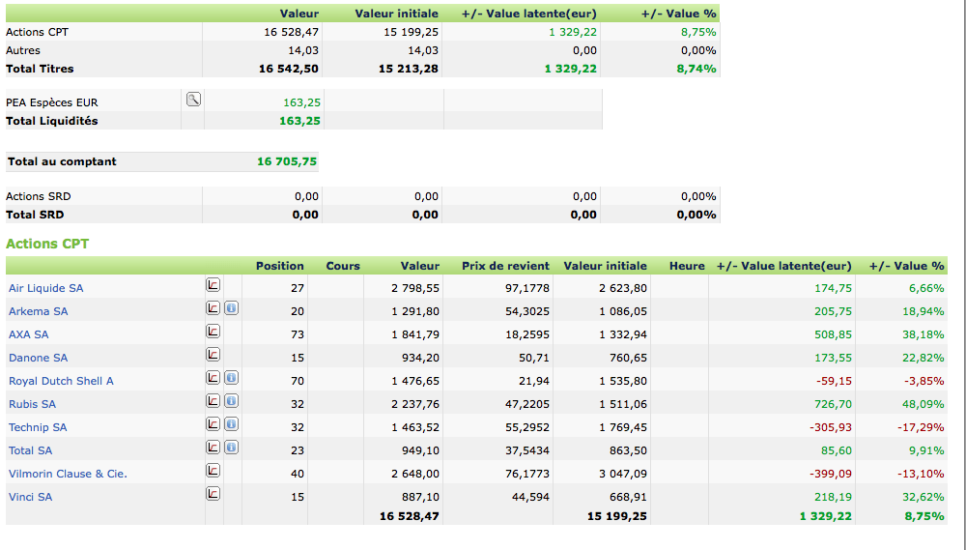Open the AXA SA link
This screenshot has width=966, height=550.
click(28, 334)
